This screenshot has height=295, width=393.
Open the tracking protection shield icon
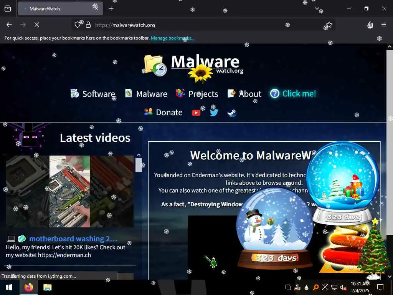[78, 25]
